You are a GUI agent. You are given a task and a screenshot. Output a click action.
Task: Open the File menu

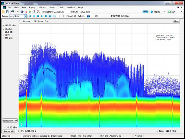coord(9,7)
